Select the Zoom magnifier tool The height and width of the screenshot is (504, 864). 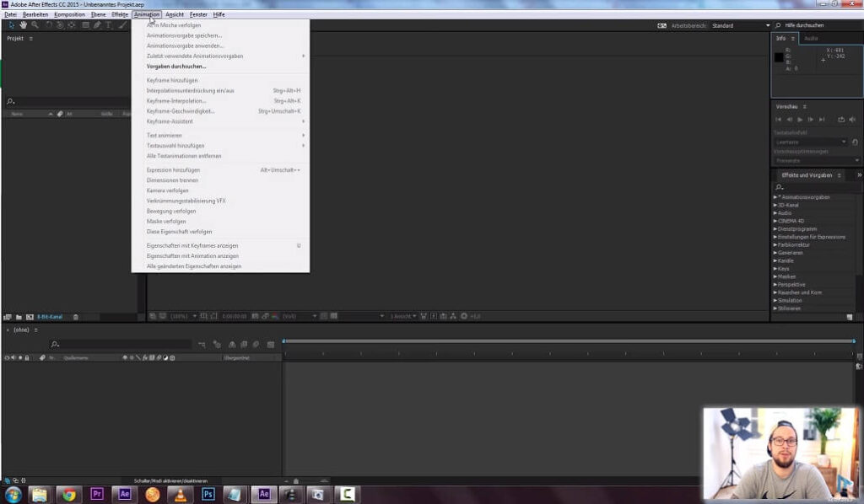click(x=35, y=25)
